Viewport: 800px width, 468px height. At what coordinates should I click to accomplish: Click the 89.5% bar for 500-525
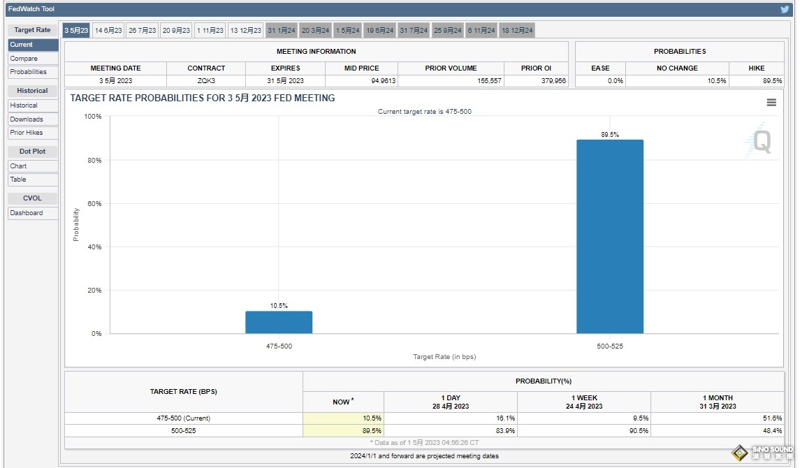[609, 237]
